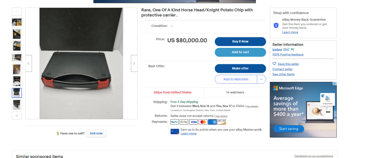Click the Google Pay payment icon

(x=184, y=122)
